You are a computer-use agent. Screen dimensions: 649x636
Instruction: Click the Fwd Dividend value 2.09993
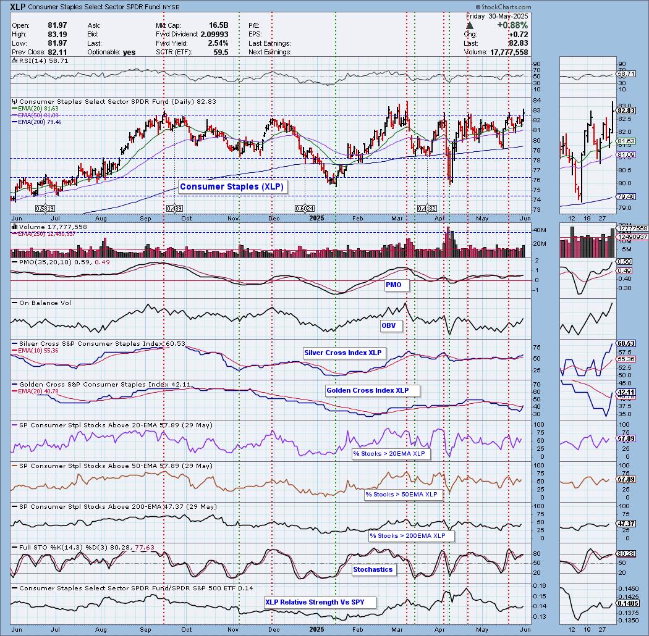point(214,35)
